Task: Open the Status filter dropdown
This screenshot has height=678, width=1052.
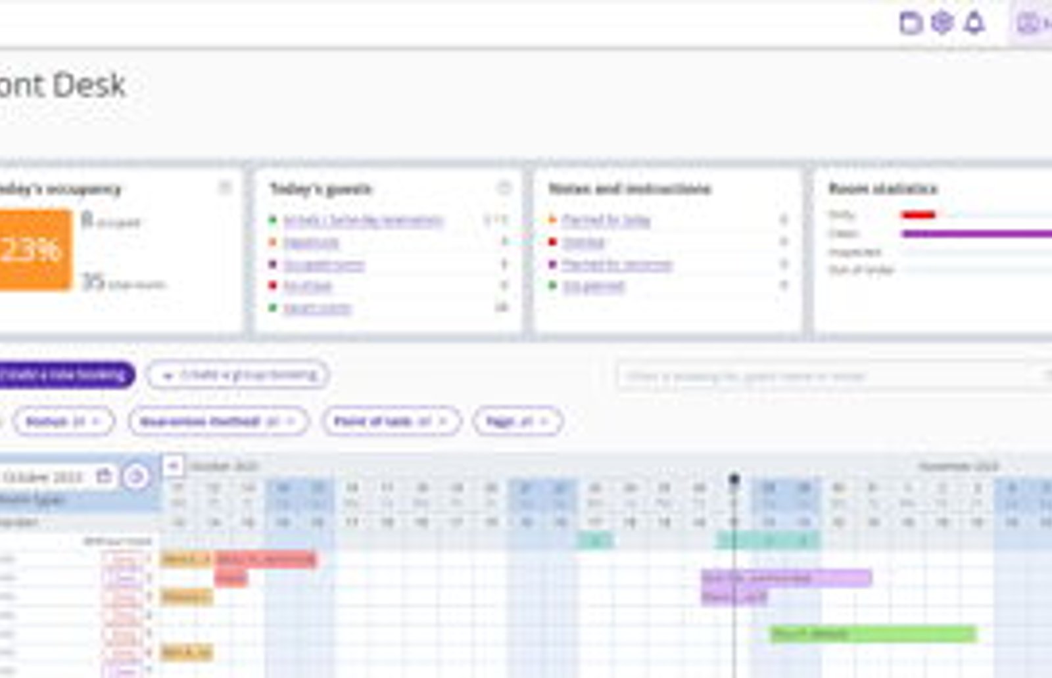Action: [63, 421]
